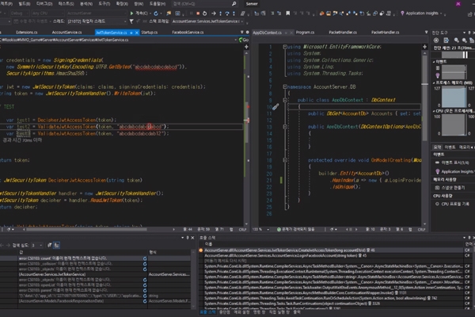Click the Restart debugging circular arrow
475x317 pixels.
point(205,13)
